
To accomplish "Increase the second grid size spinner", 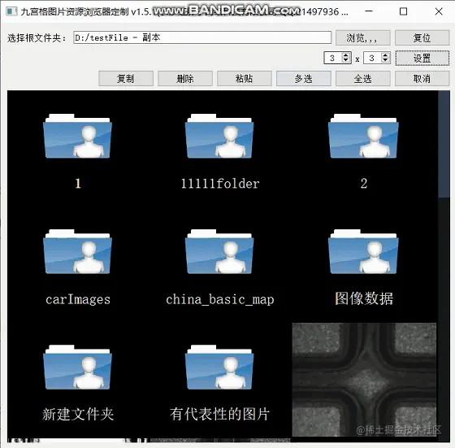I will pyautogui.click(x=385, y=55).
